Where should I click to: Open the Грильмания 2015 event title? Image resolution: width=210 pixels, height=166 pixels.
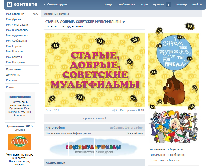point(20,126)
